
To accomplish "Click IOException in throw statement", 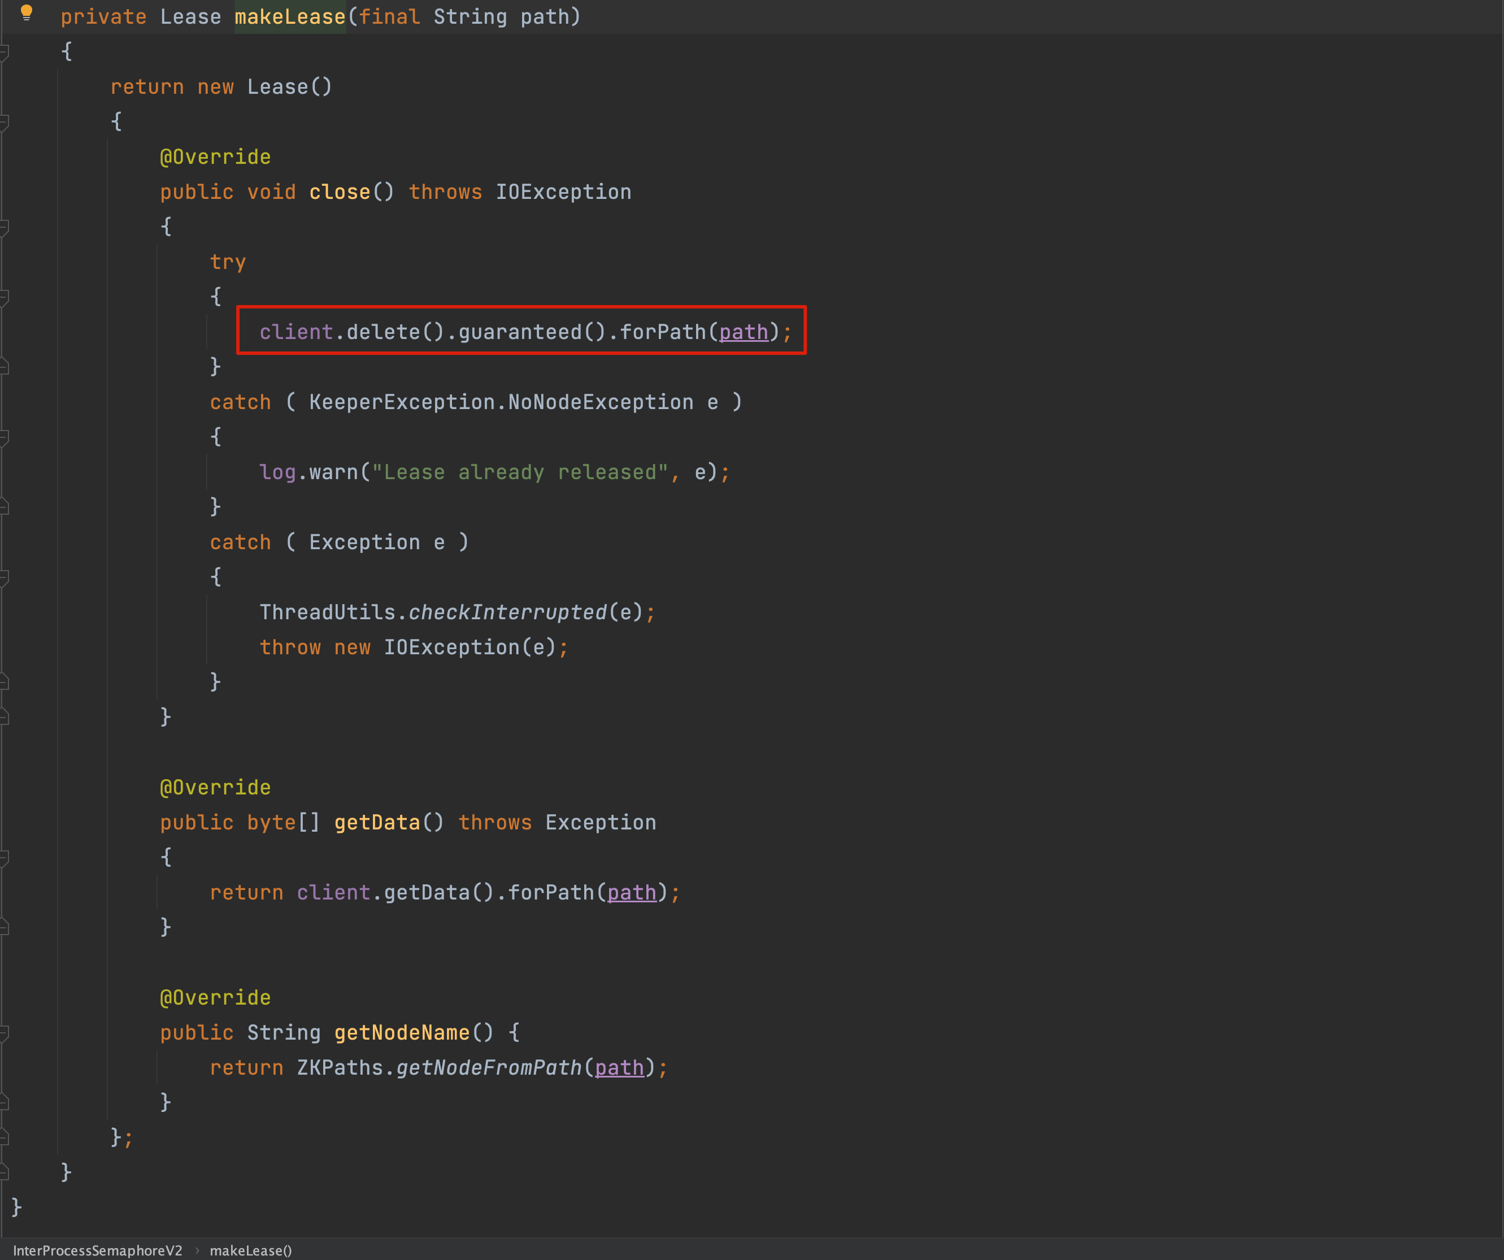I will [x=451, y=648].
